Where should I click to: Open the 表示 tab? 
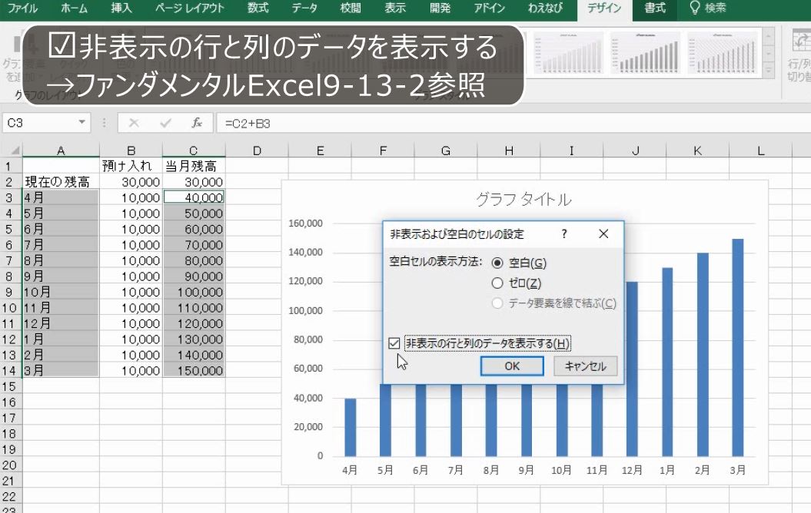pos(395,8)
